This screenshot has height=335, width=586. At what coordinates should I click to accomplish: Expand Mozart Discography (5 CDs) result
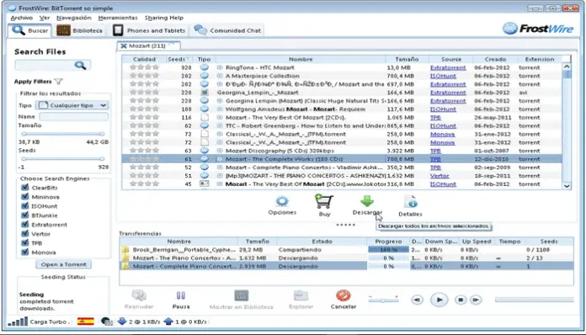coord(220,151)
